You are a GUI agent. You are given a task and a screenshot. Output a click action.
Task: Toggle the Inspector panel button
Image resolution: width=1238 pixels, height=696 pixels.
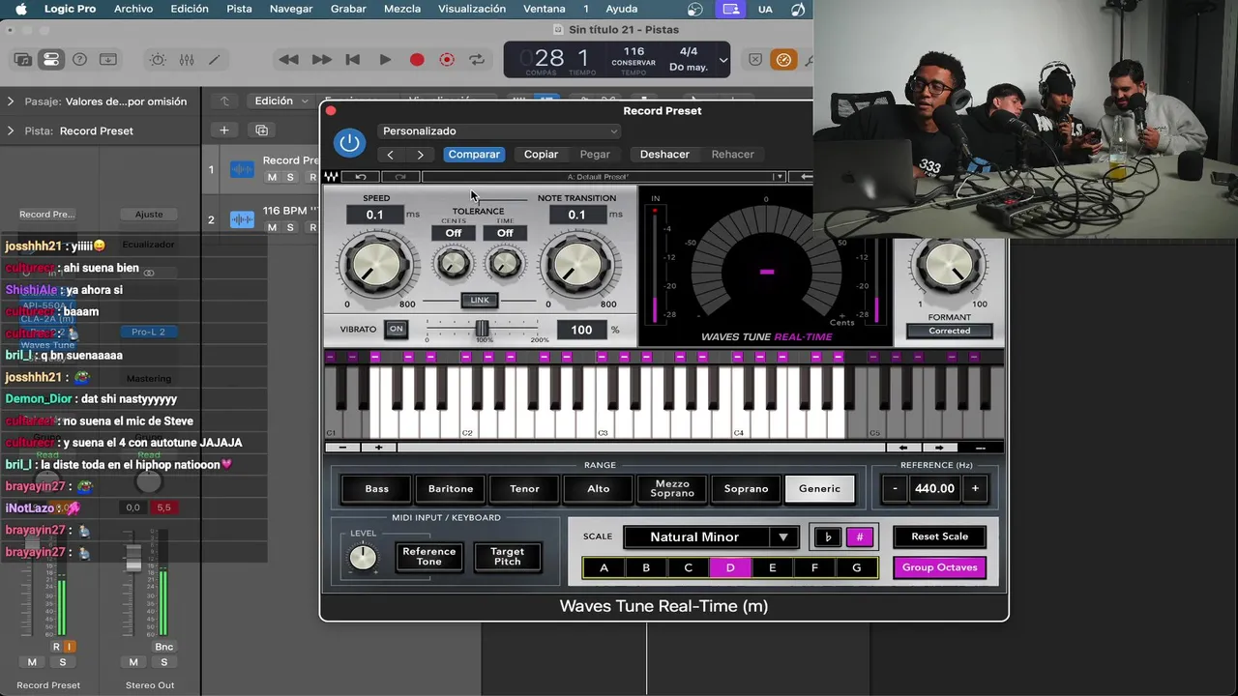(x=51, y=60)
